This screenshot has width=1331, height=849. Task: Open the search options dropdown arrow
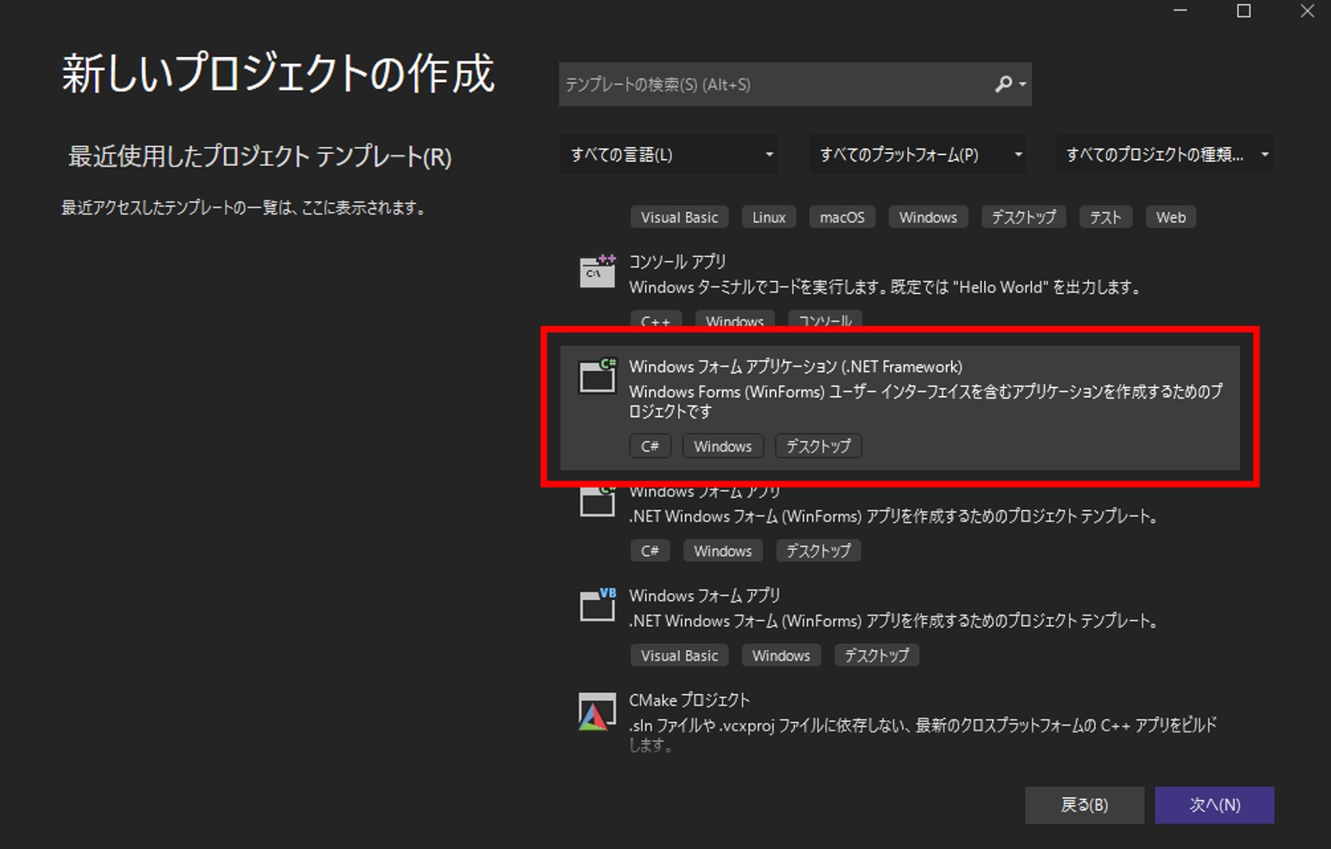(1022, 84)
